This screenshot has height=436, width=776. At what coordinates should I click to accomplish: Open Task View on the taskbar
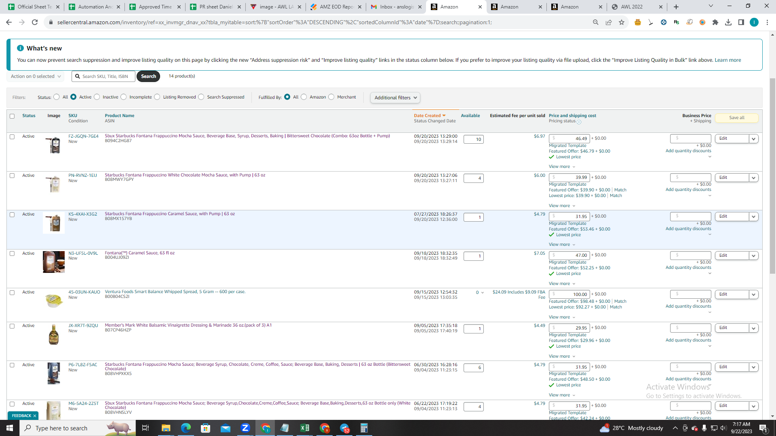145,428
